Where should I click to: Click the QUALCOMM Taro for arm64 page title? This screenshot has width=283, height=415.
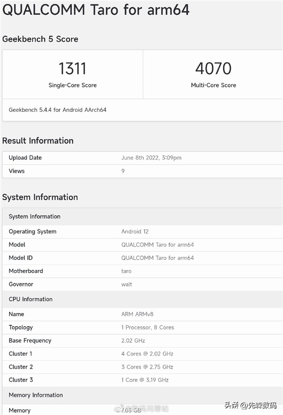[x=96, y=9]
